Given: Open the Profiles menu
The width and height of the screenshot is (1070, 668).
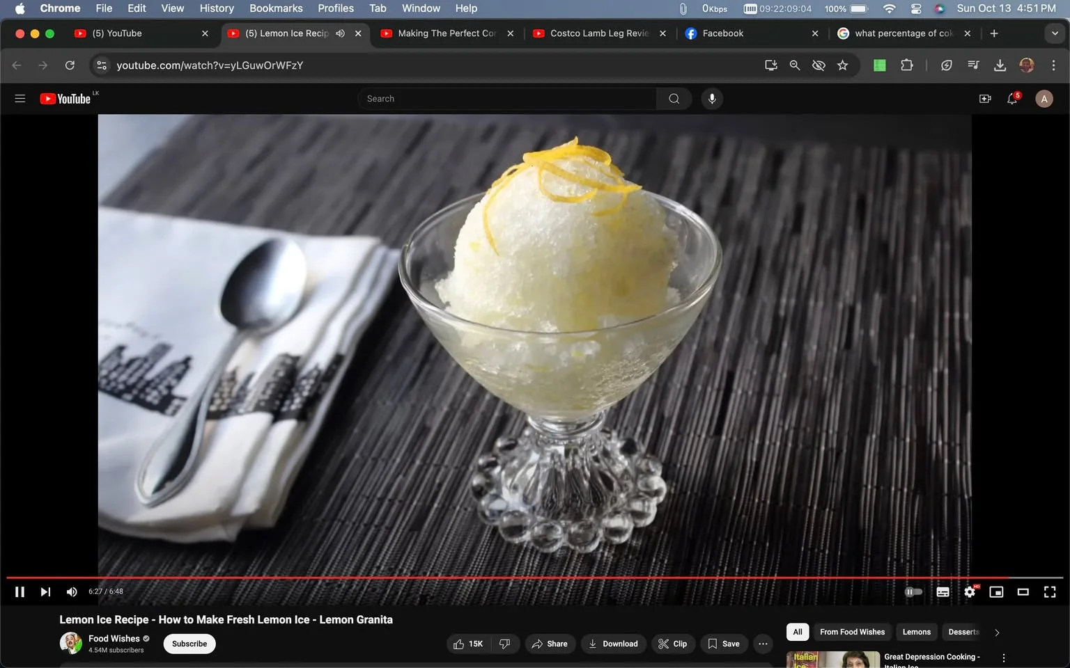Looking at the screenshot, I should click(336, 8).
